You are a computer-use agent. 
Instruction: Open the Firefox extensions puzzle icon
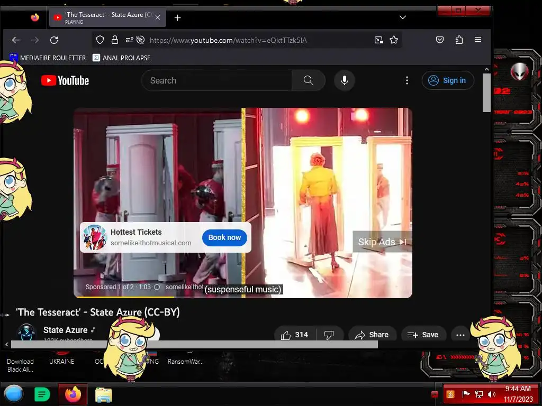459,40
